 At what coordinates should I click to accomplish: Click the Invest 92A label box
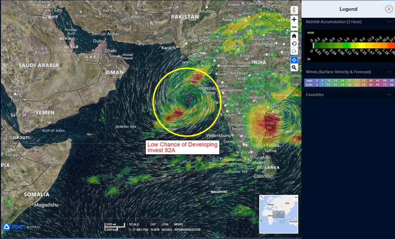pyautogui.click(x=183, y=147)
